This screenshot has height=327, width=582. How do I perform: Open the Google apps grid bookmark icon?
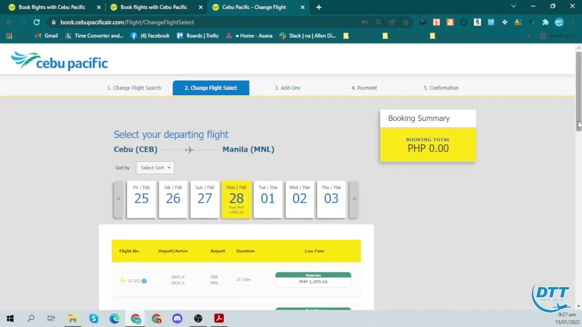(x=9, y=35)
